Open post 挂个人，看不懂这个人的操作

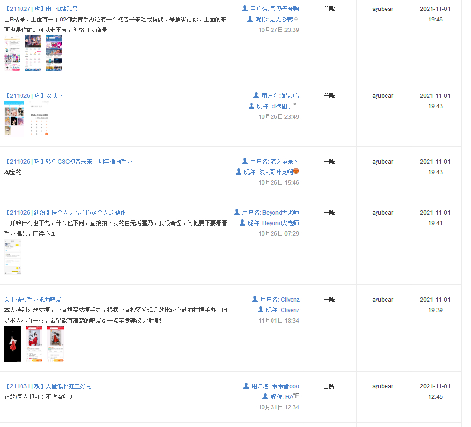coord(88,213)
